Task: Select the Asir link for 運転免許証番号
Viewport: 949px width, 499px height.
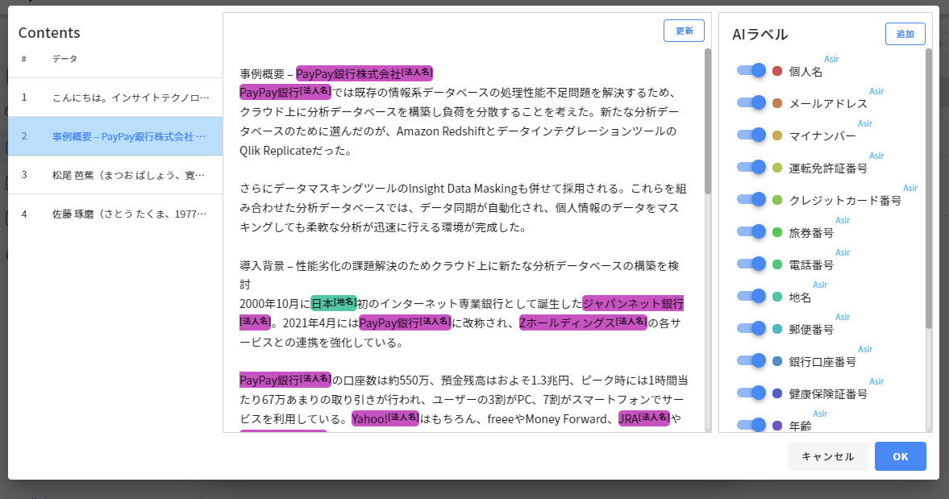Action: [x=876, y=156]
